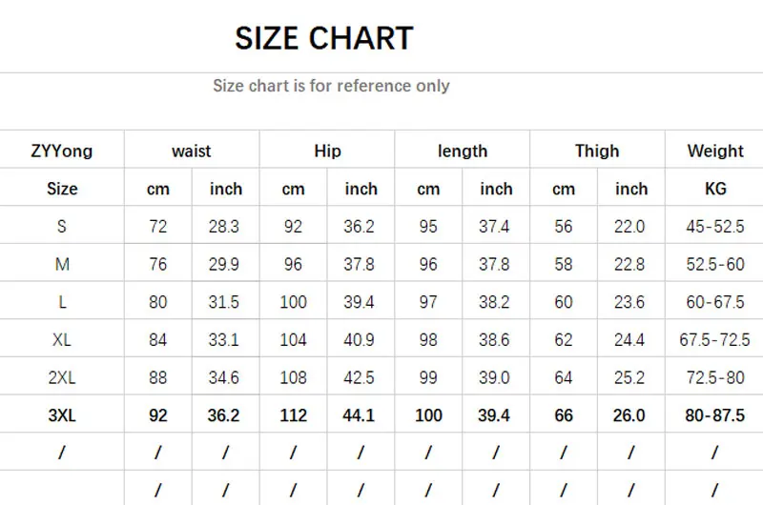Click the bold 3XL size label
This screenshot has height=505, width=763.
click(62, 415)
